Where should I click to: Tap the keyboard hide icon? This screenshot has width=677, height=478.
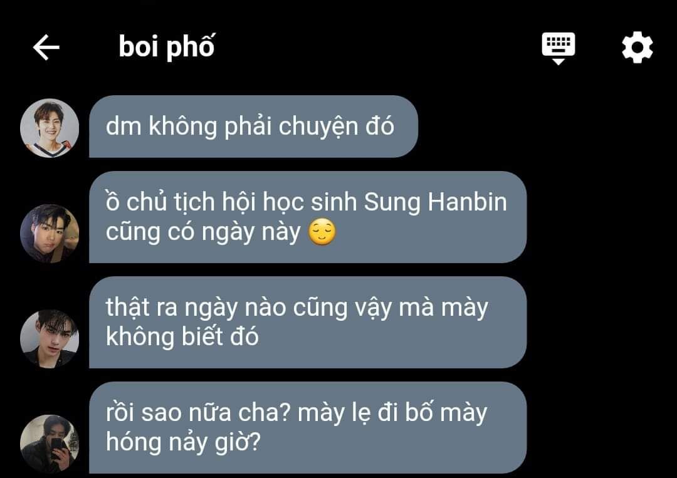[559, 48]
